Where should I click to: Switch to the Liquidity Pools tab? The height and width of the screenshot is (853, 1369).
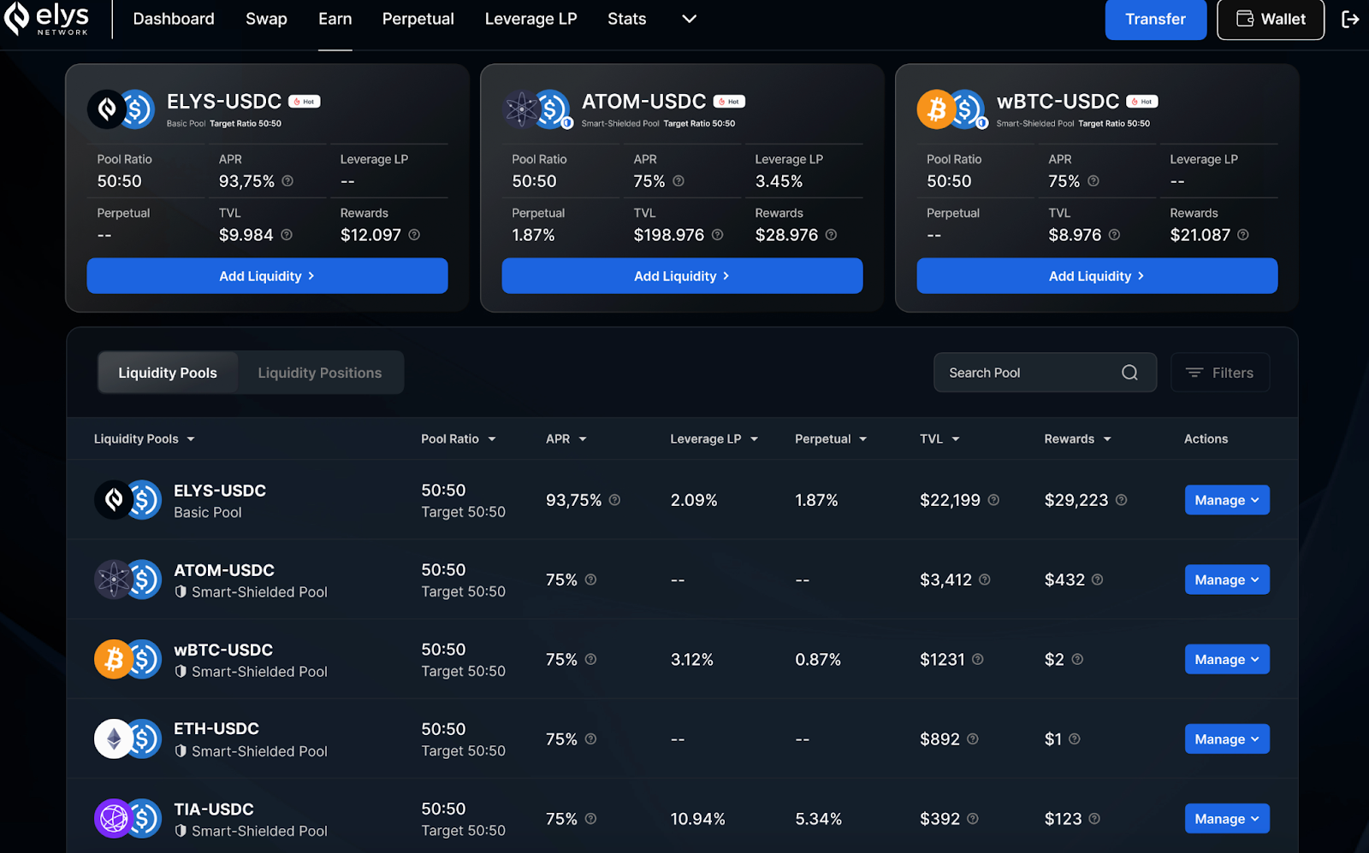point(168,373)
